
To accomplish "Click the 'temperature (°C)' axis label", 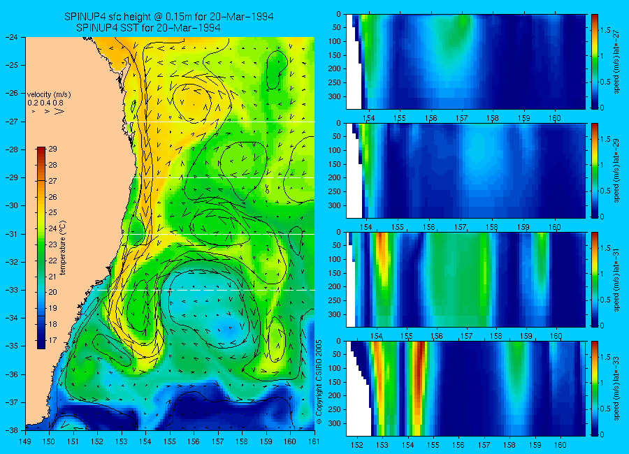I will 63,248.
